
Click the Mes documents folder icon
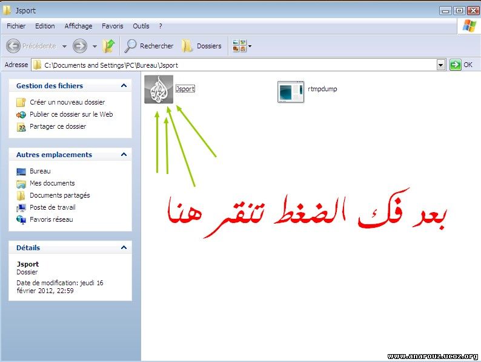point(21,184)
